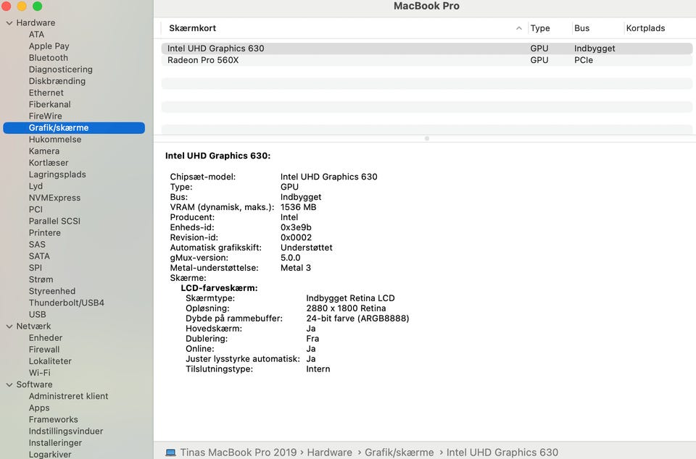Select Indstillingsvinduer under Software

pos(66,431)
